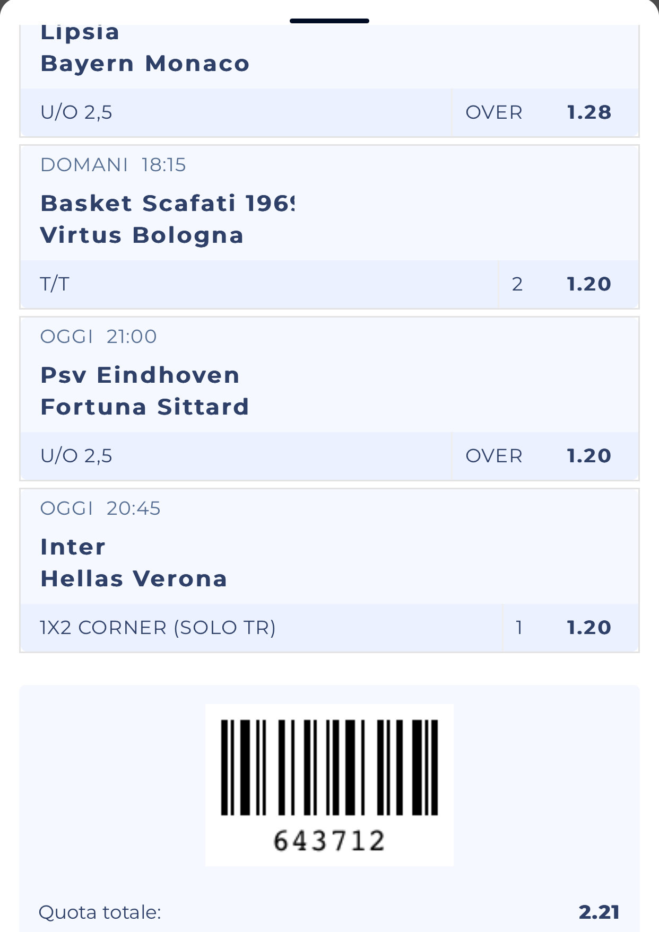Select the Bayern Monaco team name
Viewport: 659px width, 932px height.
click(145, 64)
